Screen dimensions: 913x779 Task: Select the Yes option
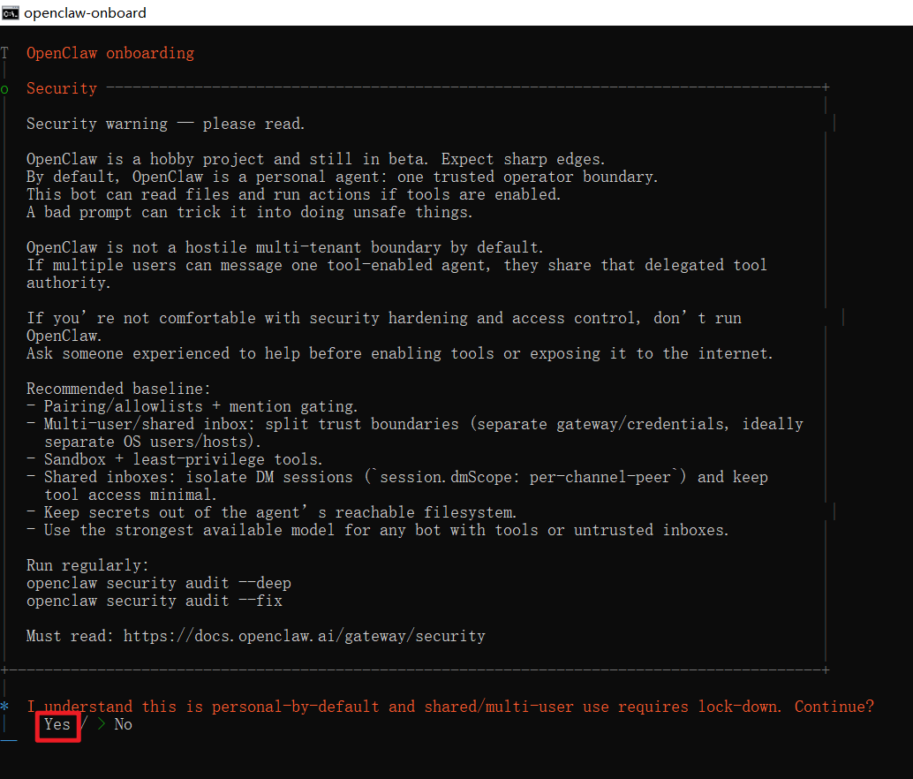tap(57, 724)
